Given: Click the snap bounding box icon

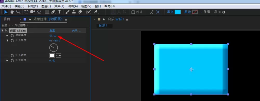Looking at the screenshot, I should point(158,12).
